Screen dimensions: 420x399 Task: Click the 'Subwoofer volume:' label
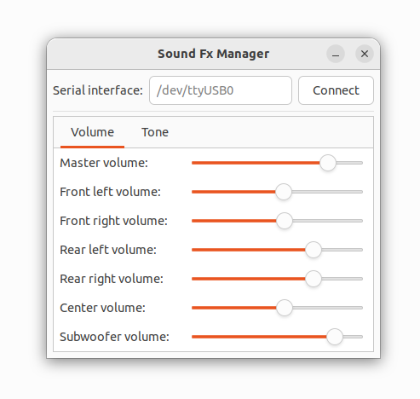click(x=114, y=337)
